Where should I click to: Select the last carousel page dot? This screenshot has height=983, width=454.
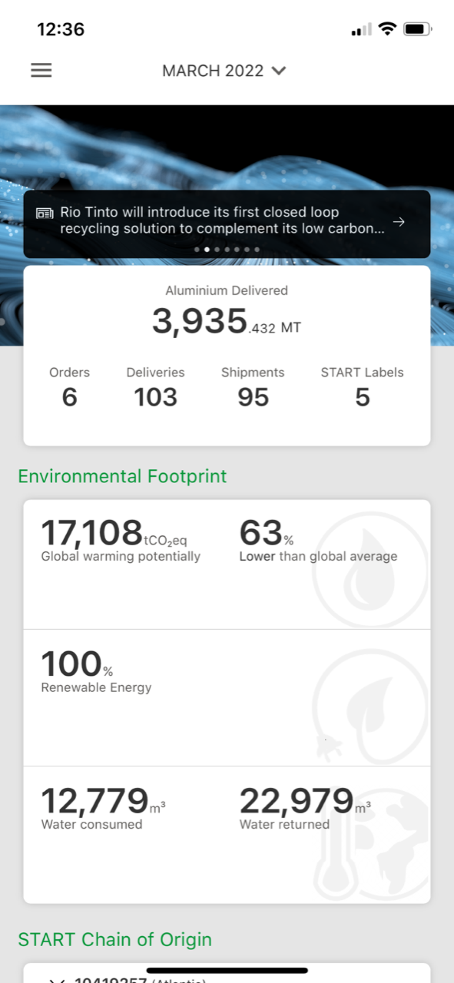257,250
